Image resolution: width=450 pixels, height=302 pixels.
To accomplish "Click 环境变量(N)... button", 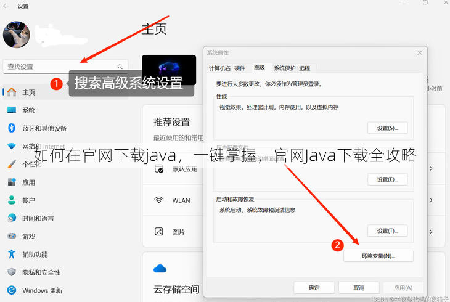I will [378, 256].
